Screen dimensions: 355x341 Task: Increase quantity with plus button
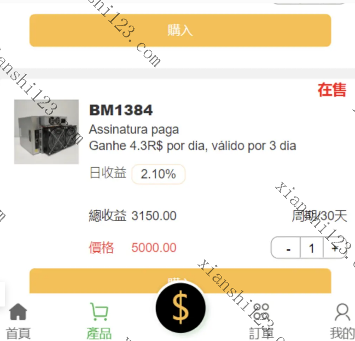click(x=335, y=247)
